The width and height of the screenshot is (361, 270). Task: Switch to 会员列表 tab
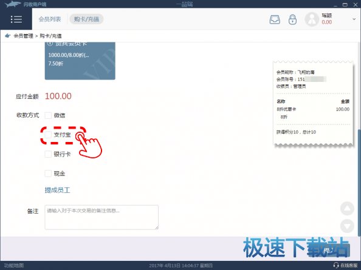(50, 19)
